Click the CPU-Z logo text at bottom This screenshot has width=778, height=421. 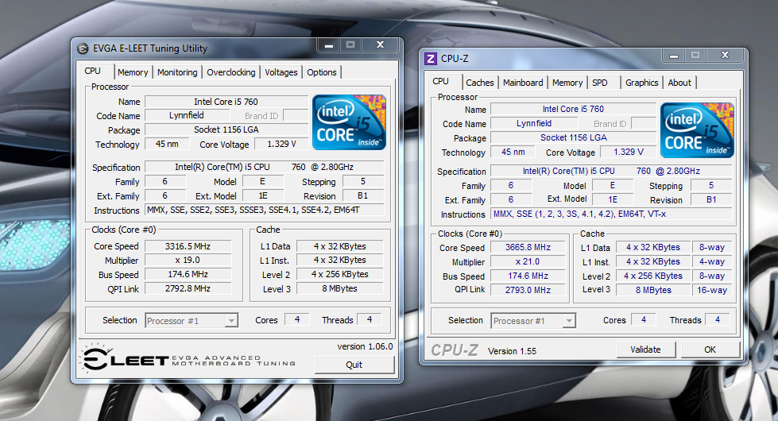[x=455, y=350]
